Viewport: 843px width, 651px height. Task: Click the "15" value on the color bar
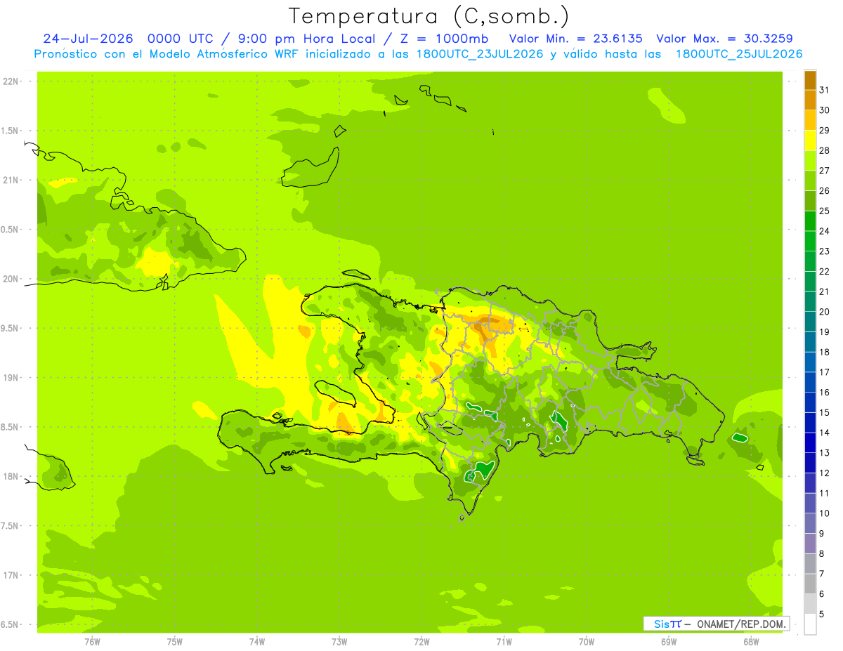click(x=825, y=412)
